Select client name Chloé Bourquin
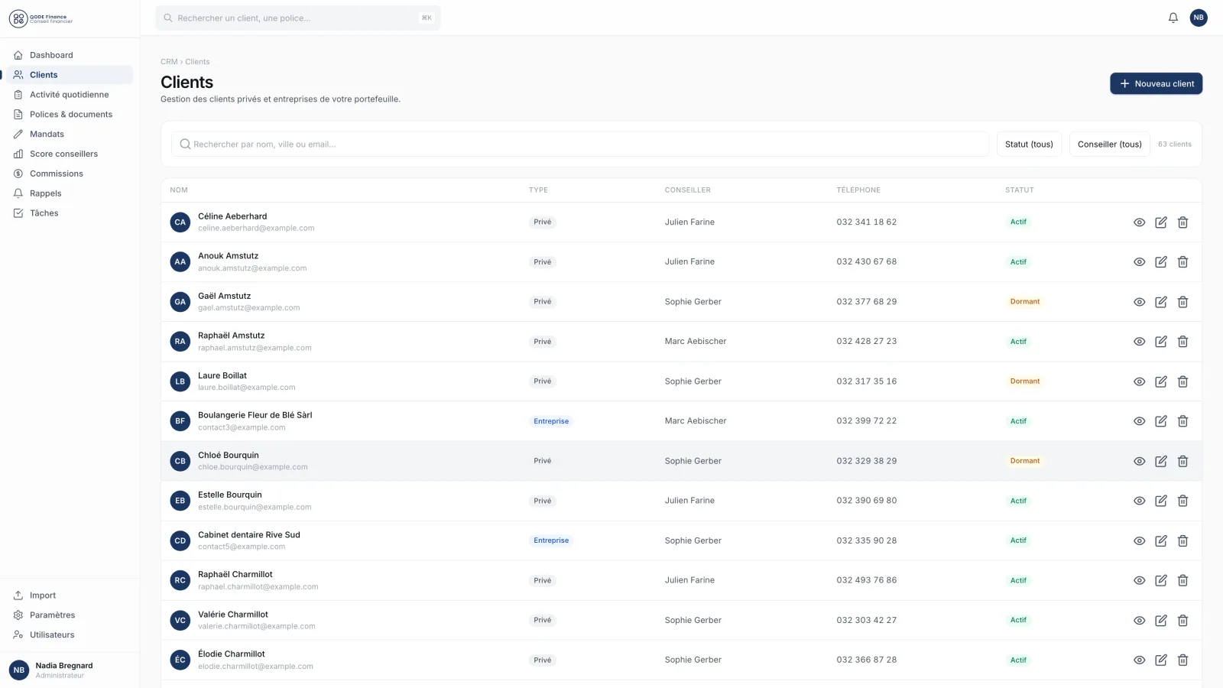 229,456
